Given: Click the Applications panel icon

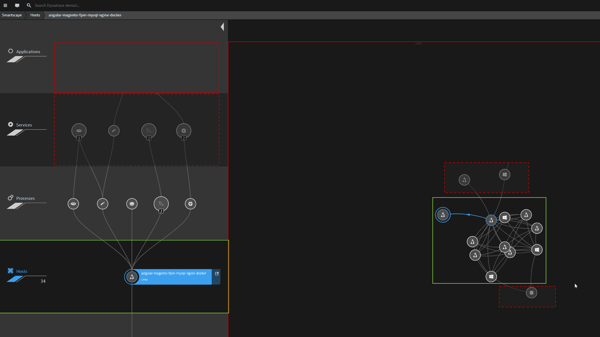Looking at the screenshot, I should point(10,51).
